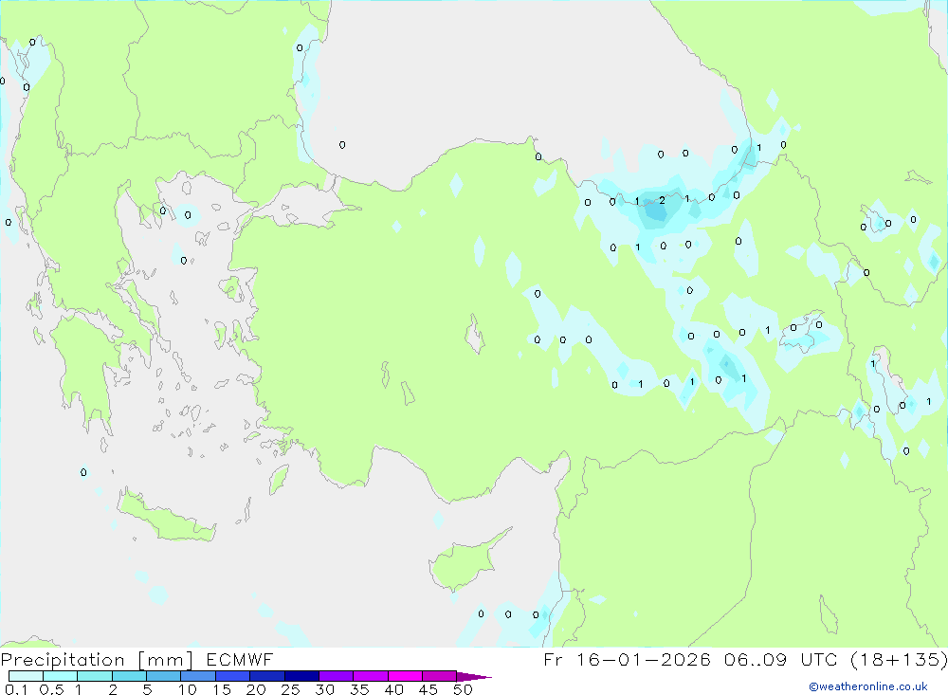This screenshot has width=948, height=695.
Task: Click the '0.5' legend scale label
Action: click(x=51, y=689)
